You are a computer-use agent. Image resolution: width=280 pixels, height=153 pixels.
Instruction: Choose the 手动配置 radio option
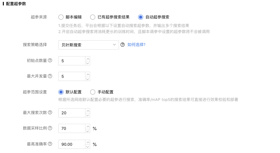(93, 92)
